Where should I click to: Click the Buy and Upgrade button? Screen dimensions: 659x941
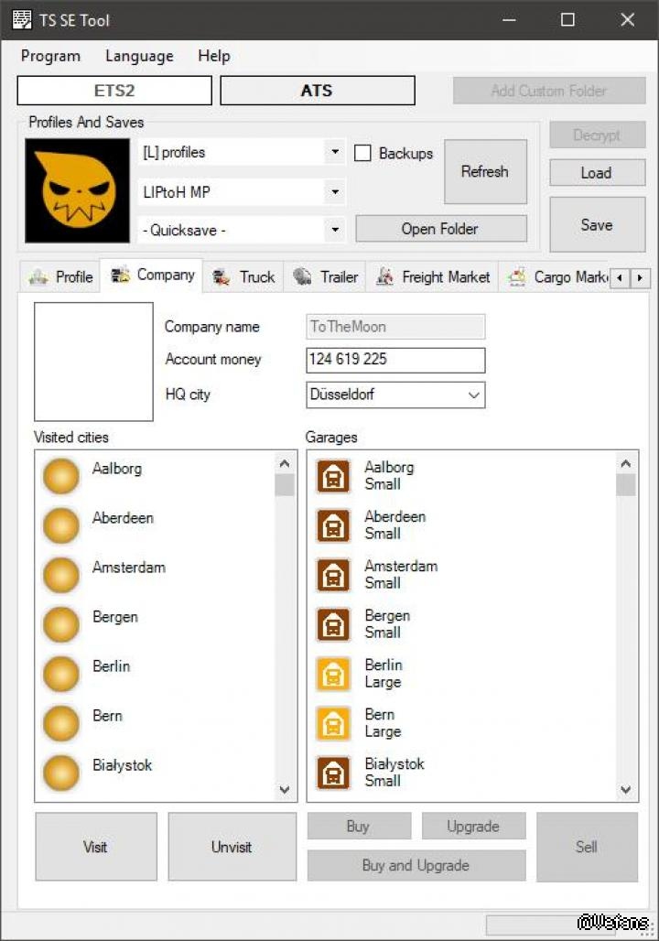416,865
